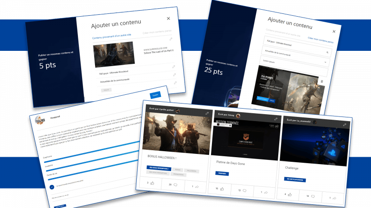Screen dimensions: 371x208
Task: Share the BONUS HALLOWEEN card via arrow icon
Action: click(197, 187)
